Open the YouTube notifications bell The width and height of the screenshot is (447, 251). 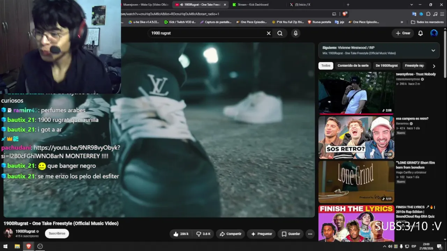420,33
